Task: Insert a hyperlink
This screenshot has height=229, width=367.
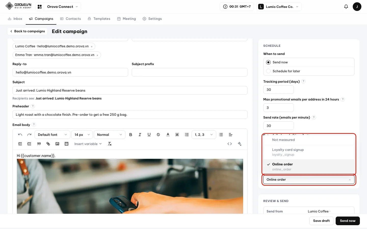Action: pos(48,144)
